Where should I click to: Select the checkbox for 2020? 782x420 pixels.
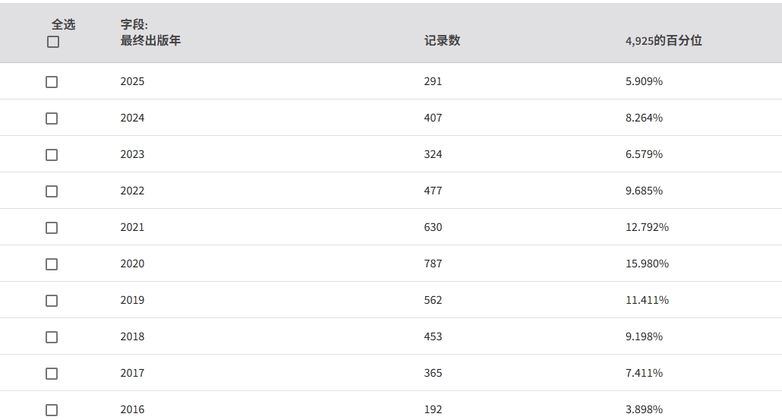coord(52,264)
